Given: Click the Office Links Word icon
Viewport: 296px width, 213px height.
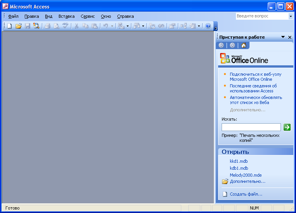Looking at the screenshot, I should coord(121,26).
